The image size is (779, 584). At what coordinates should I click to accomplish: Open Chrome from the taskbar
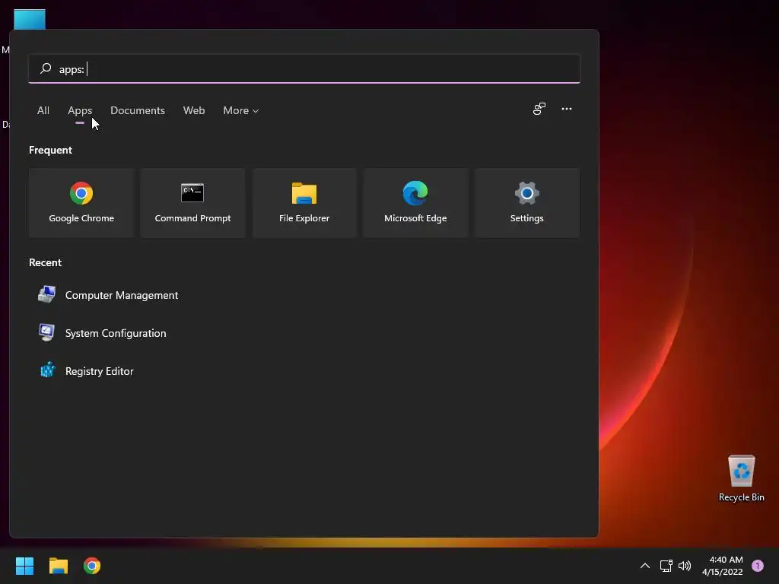pyautogui.click(x=92, y=566)
